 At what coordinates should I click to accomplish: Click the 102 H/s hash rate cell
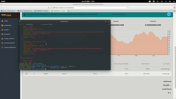pos(64,74)
